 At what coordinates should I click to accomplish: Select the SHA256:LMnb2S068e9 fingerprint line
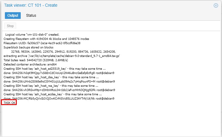tap(59, 81)
